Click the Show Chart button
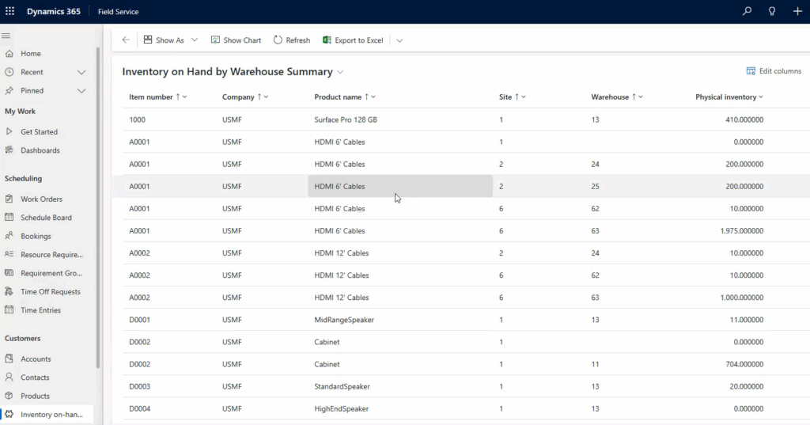The height and width of the screenshot is (425, 810). [236, 40]
